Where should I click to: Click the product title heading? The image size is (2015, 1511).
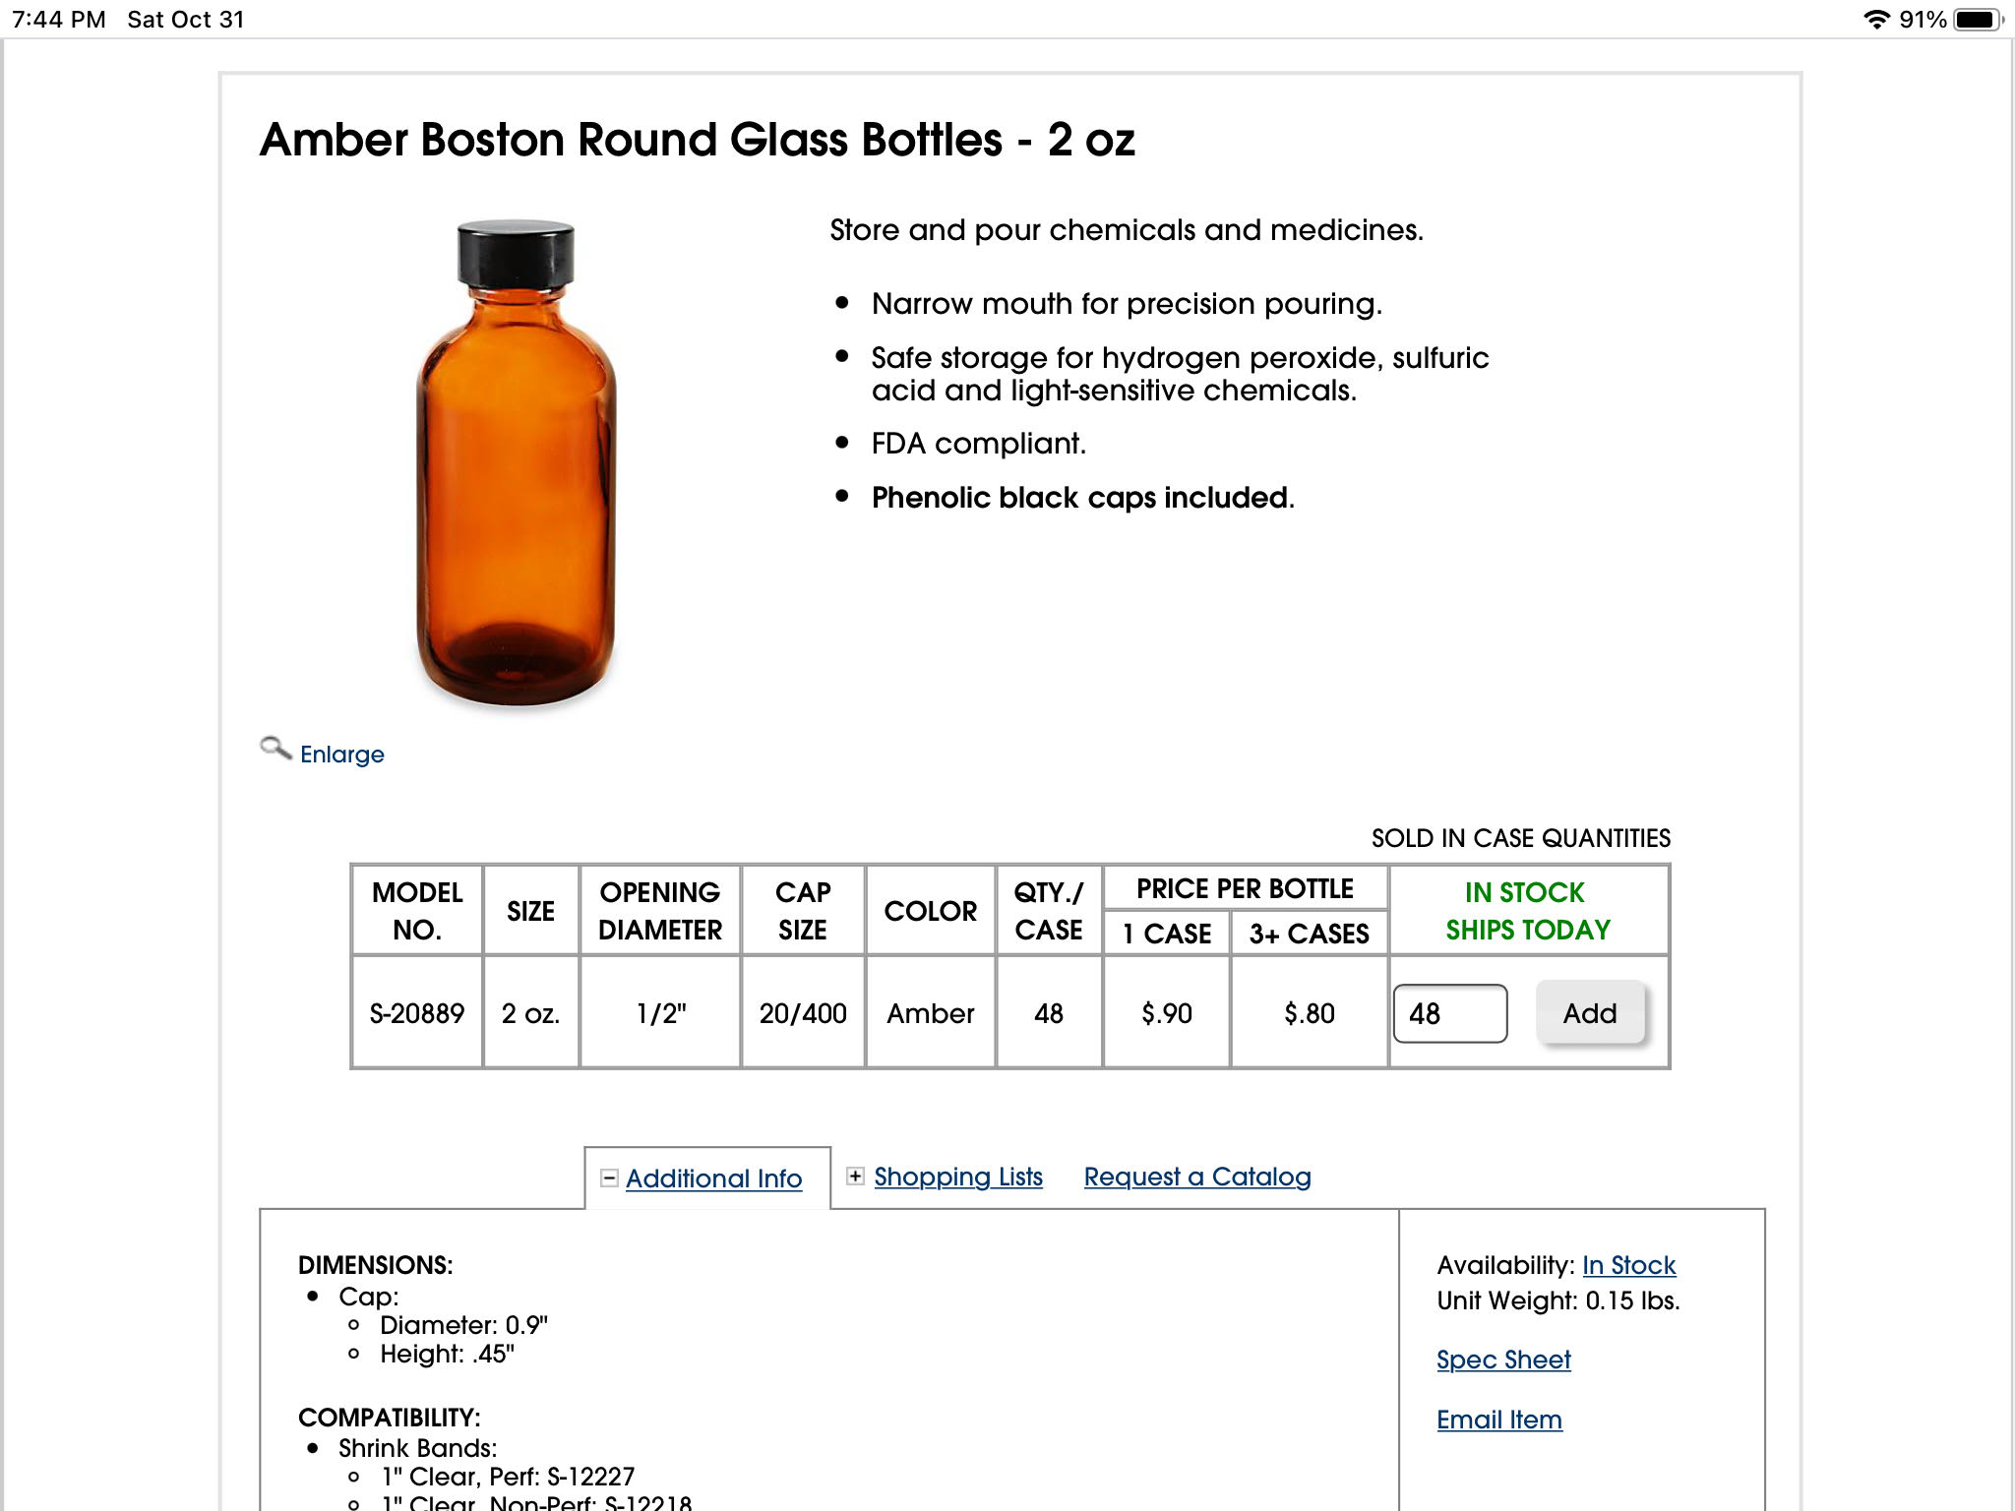point(697,140)
